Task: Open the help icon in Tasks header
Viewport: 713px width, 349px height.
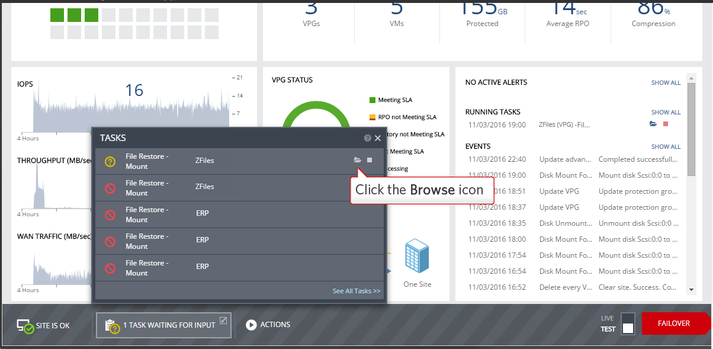Action: click(368, 138)
